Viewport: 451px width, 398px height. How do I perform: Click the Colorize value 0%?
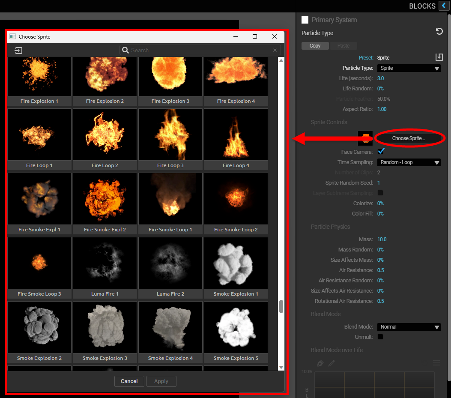coord(380,203)
